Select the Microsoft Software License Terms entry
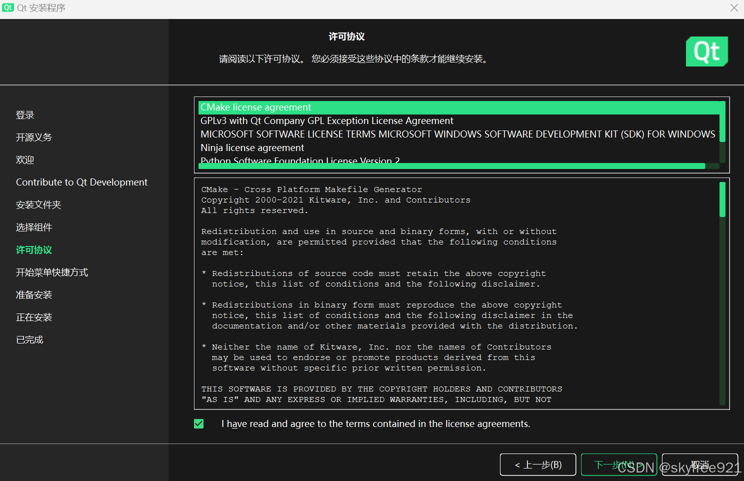 tap(459, 134)
